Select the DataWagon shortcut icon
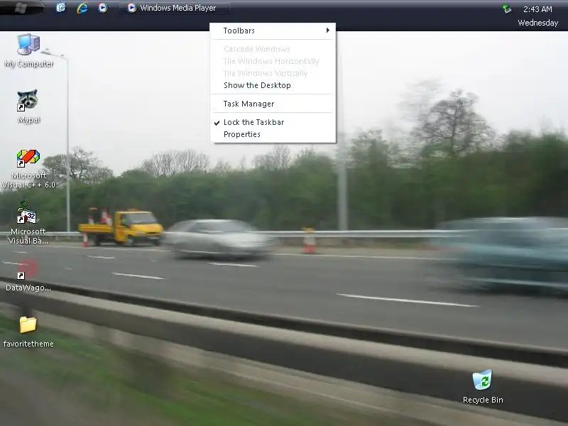Image resolution: width=568 pixels, height=426 pixels. click(28, 269)
